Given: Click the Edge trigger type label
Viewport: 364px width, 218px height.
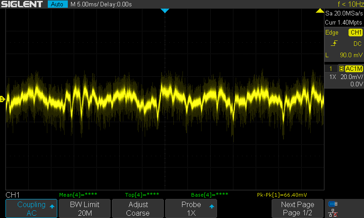Looking at the screenshot, I should [x=332, y=32].
